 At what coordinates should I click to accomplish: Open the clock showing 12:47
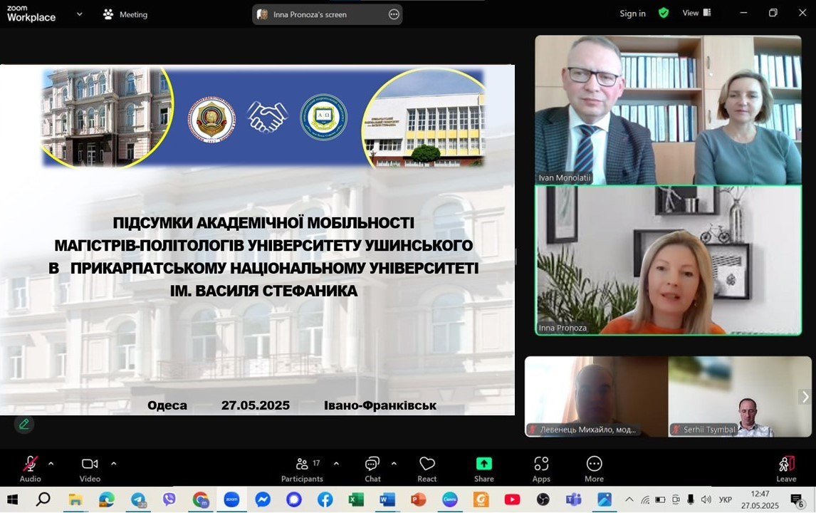click(760, 500)
